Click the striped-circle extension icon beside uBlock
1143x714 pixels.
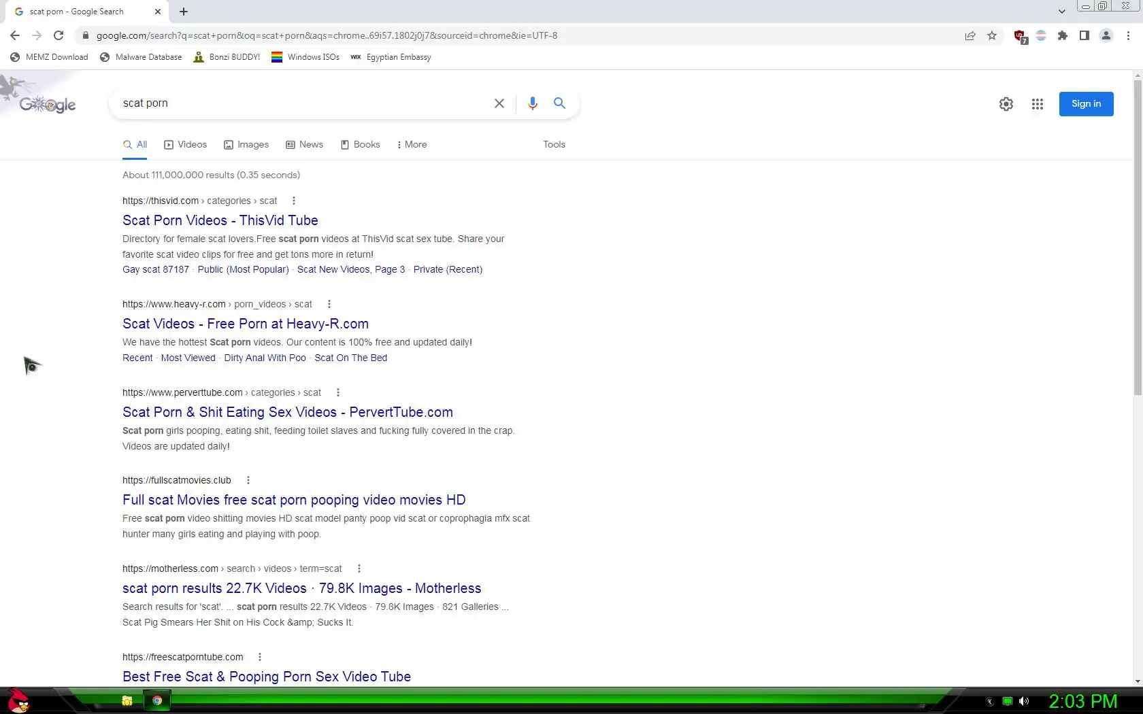point(1041,35)
